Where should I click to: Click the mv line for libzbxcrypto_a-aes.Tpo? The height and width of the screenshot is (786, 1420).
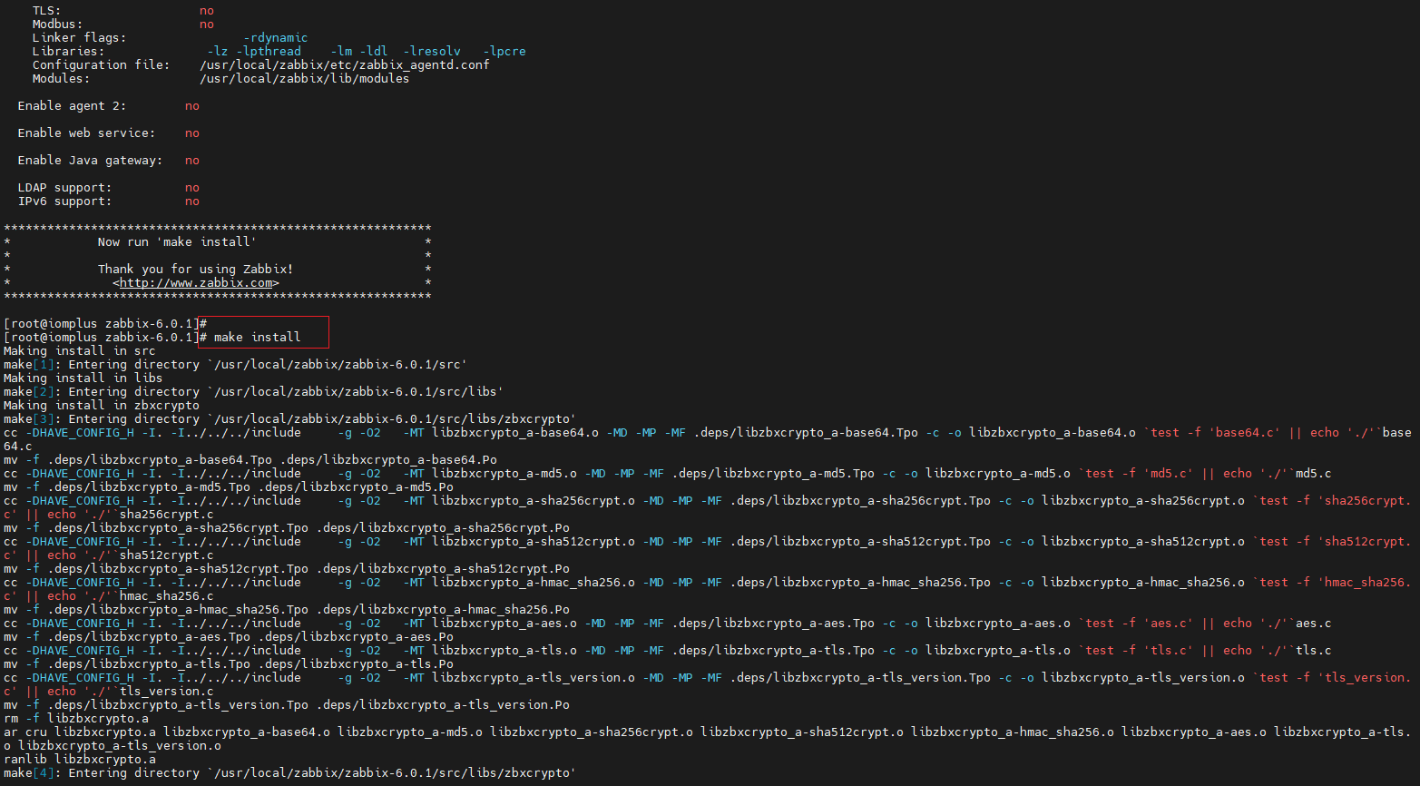click(229, 637)
